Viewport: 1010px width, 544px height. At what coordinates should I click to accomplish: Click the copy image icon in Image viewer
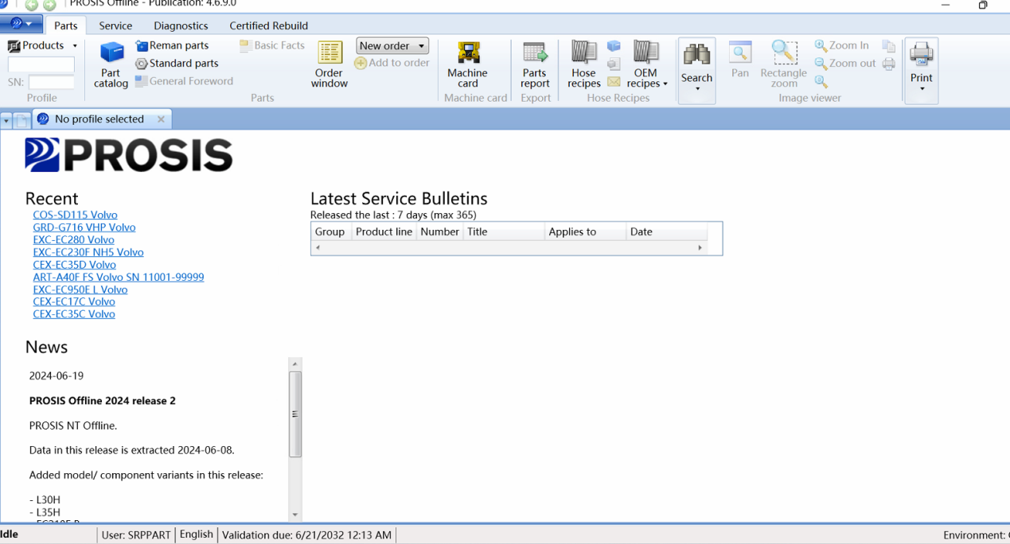point(889,46)
